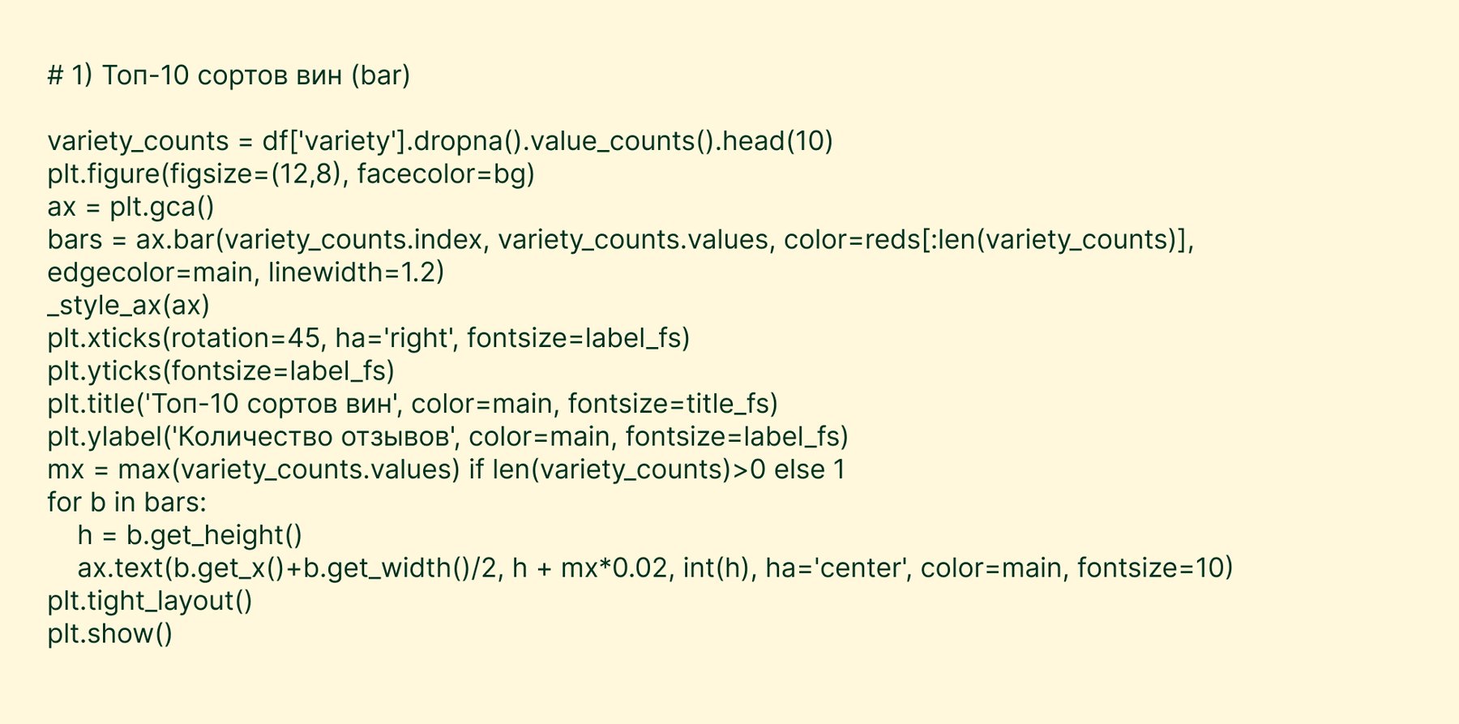Click the 'ax = plt.gca()' line
Image resolution: width=1459 pixels, height=724 pixels.
tap(130, 207)
